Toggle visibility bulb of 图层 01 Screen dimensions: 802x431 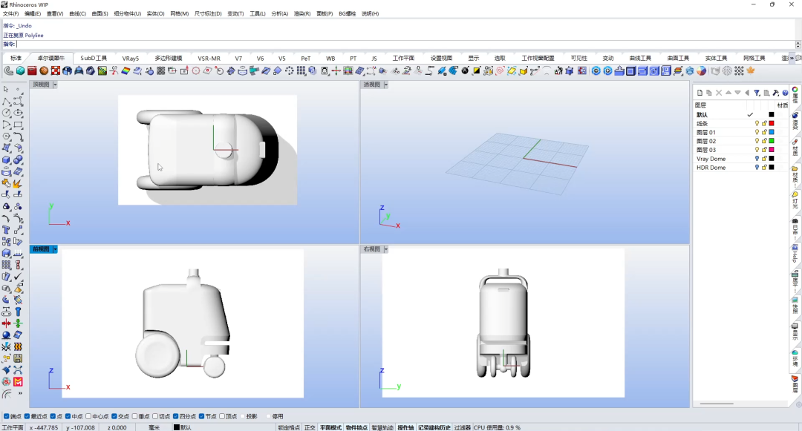pyautogui.click(x=757, y=132)
